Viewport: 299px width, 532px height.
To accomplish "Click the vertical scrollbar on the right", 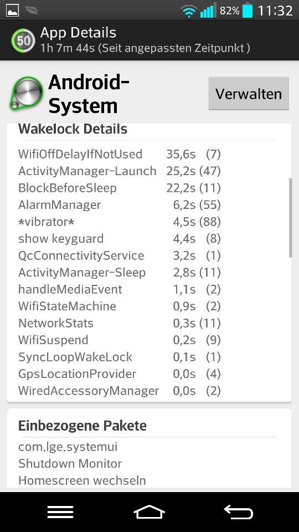I will coord(291,218).
